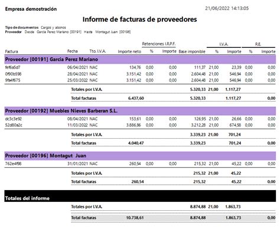Click the date 11/03/2022
This screenshot has height=232, width=280.
[77, 125]
